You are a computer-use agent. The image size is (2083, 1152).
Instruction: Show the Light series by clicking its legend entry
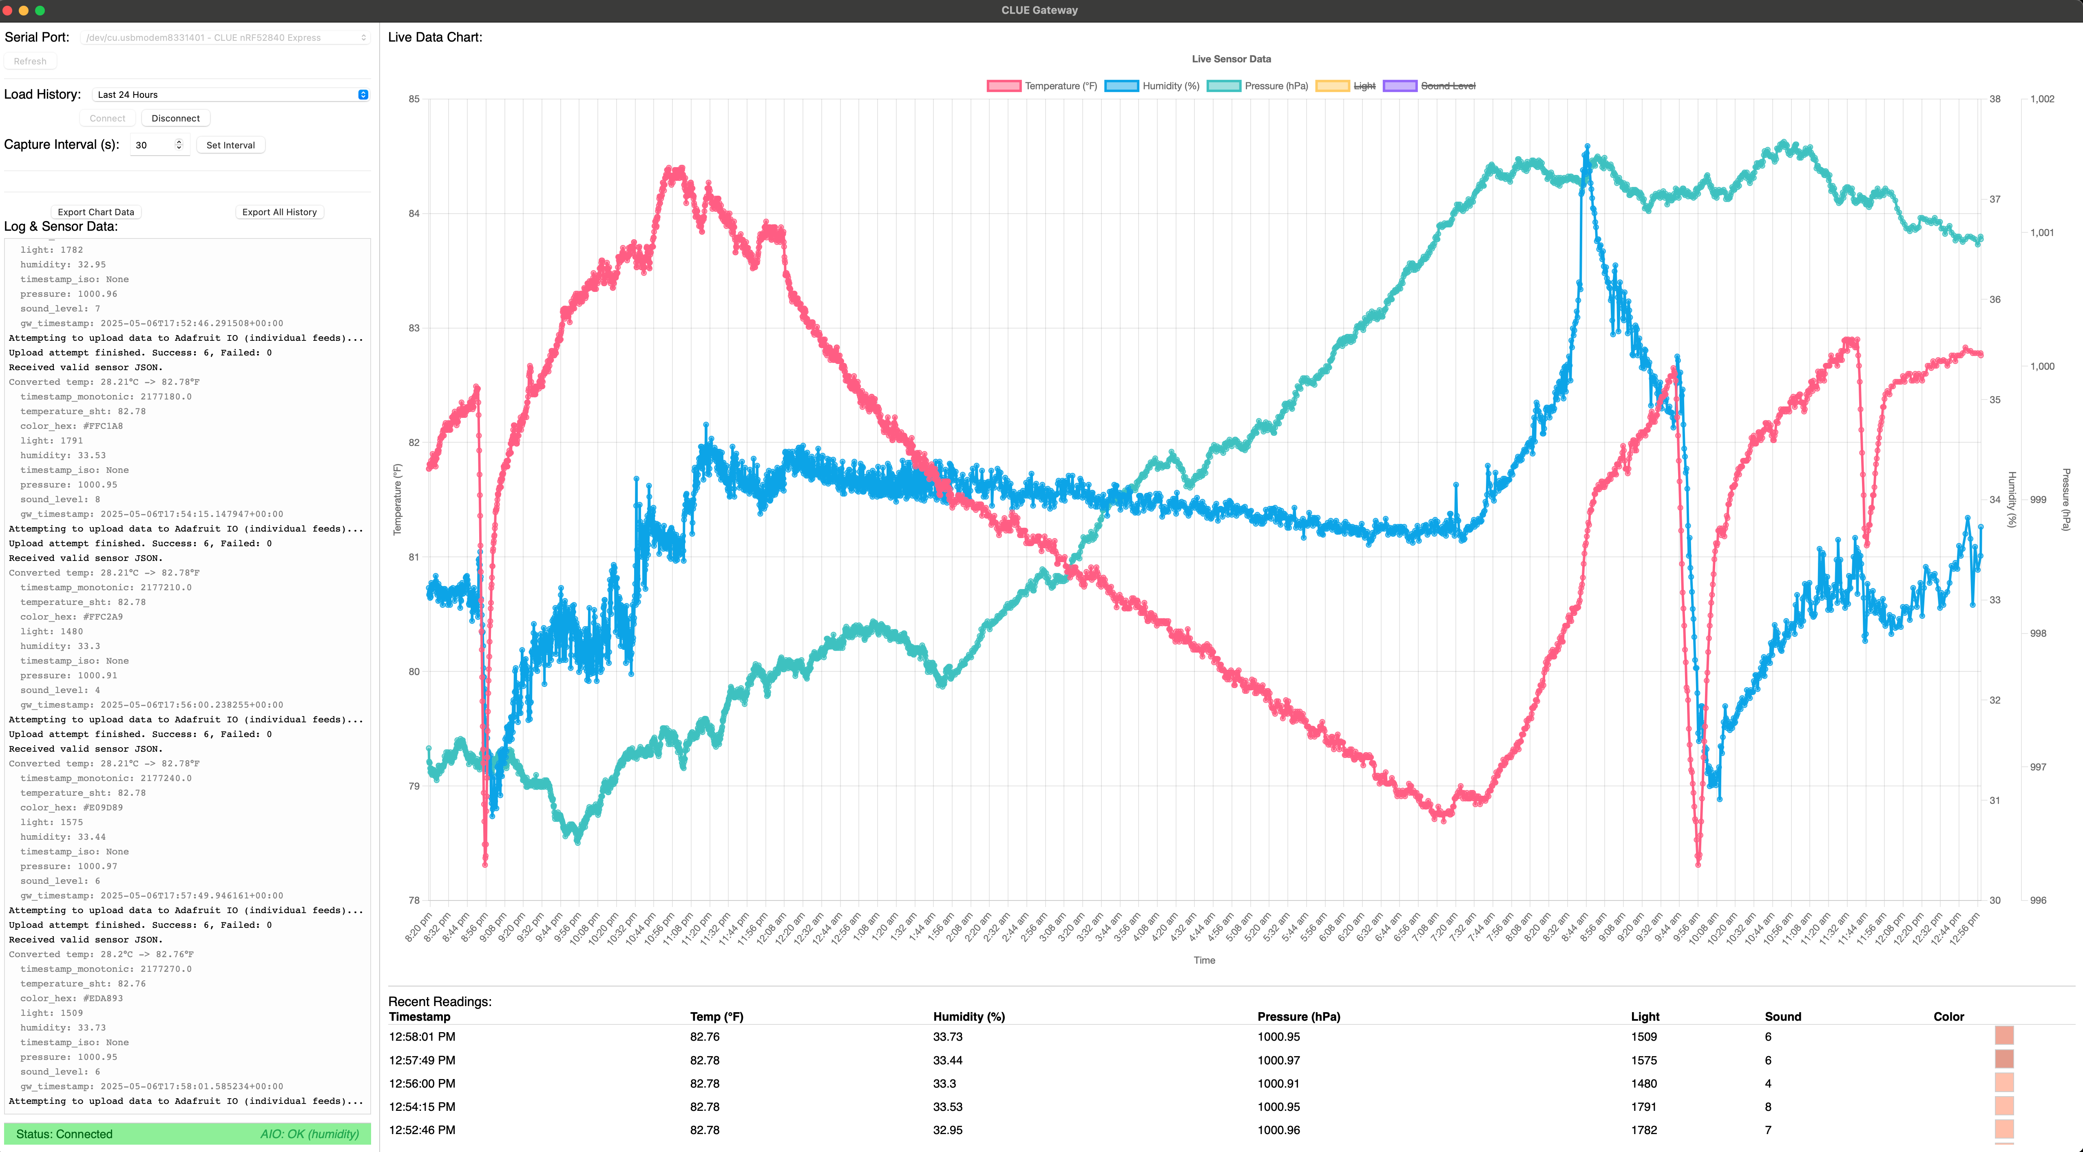coord(1364,86)
